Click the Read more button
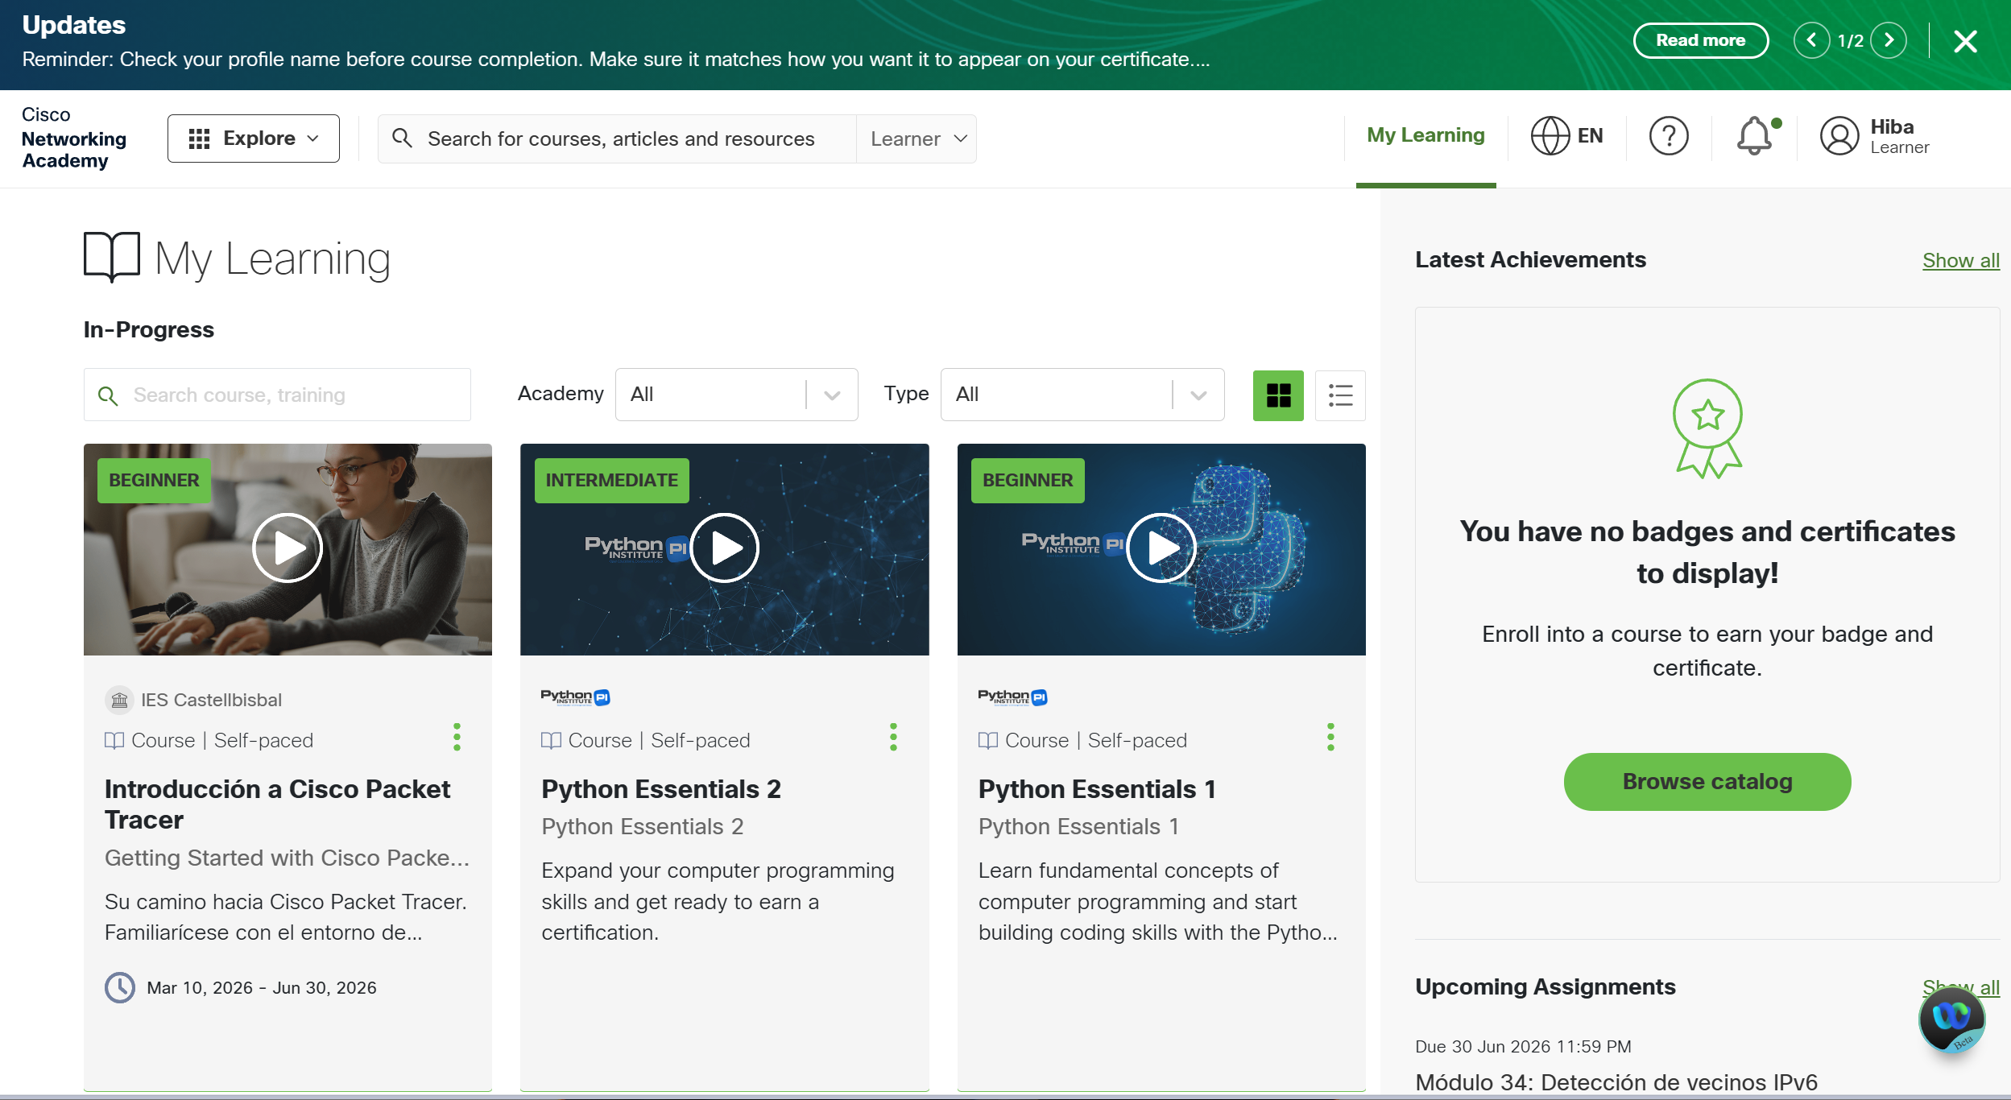 [x=1700, y=40]
